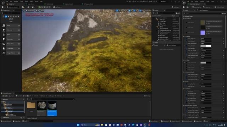Image resolution: width=227 pixels, height=127 pixels.
Task: Open the Windows Start menu
Action: click(x=78, y=125)
